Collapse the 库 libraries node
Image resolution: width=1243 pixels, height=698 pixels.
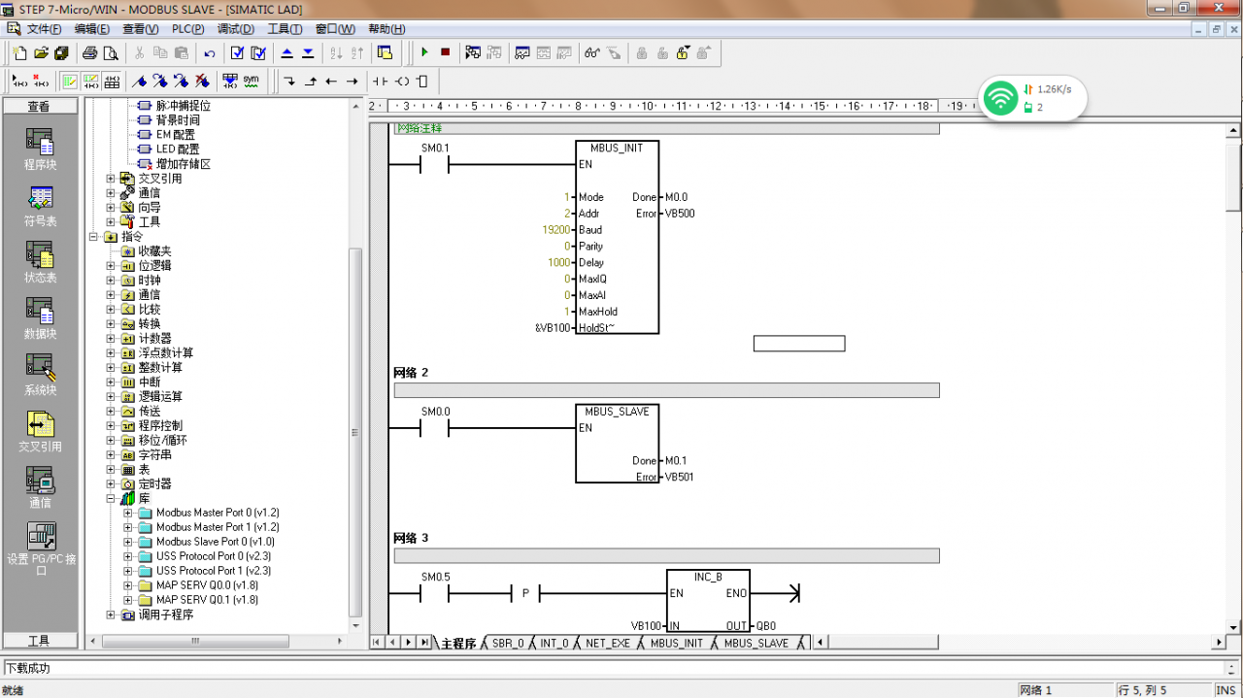111,499
